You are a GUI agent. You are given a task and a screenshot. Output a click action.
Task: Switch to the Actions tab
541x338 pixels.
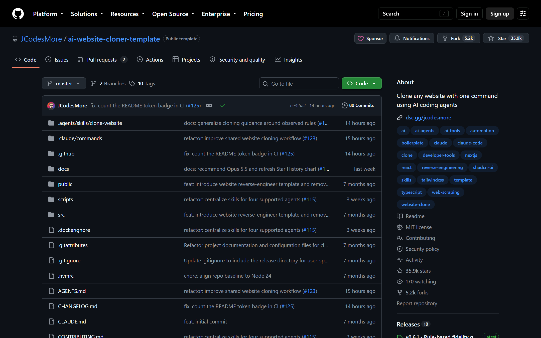coord(150,60)
